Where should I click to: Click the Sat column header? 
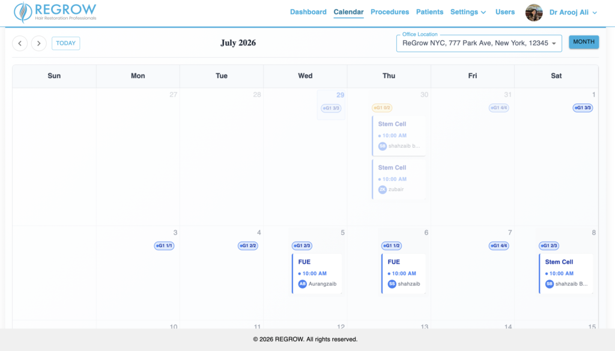556,76
